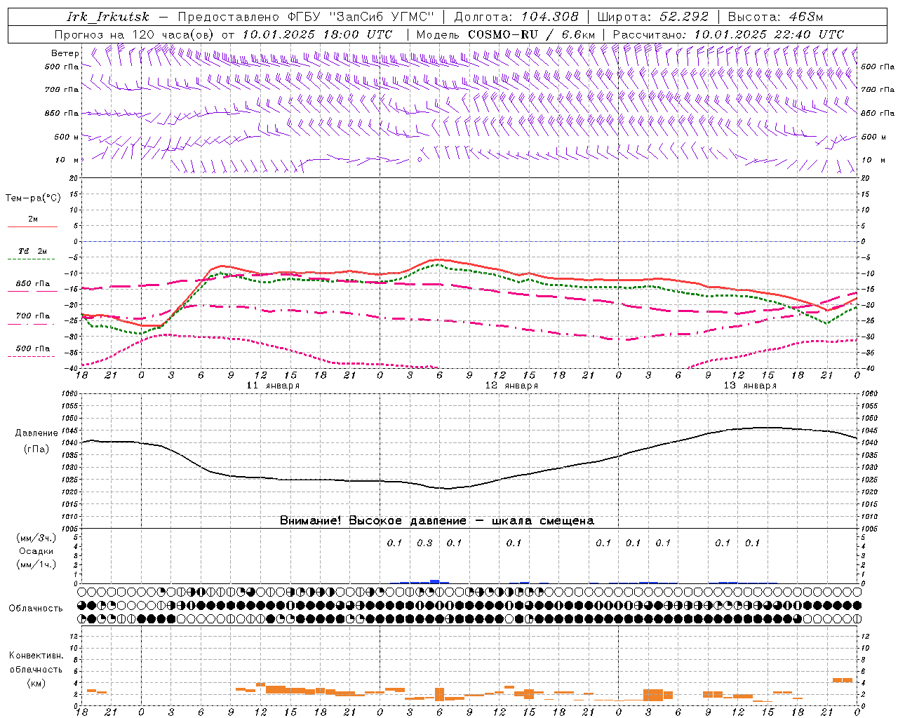Click the station title 'Irk_Irkutsk'
This screenshot has height=718, width=898.
108,17
